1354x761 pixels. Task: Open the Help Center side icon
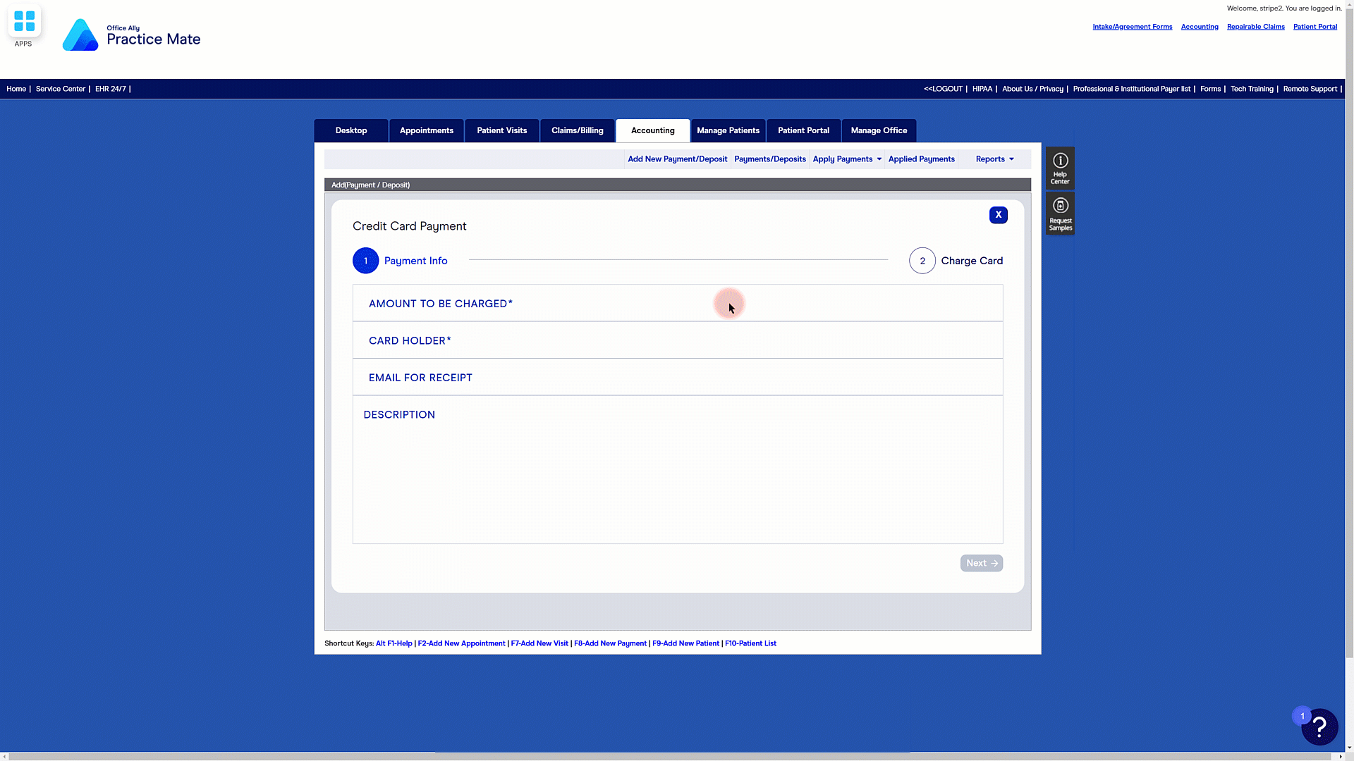point(1060,168)
